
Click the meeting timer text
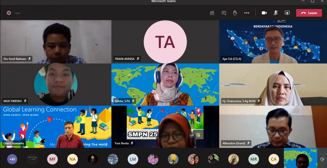tap(18, 13)
